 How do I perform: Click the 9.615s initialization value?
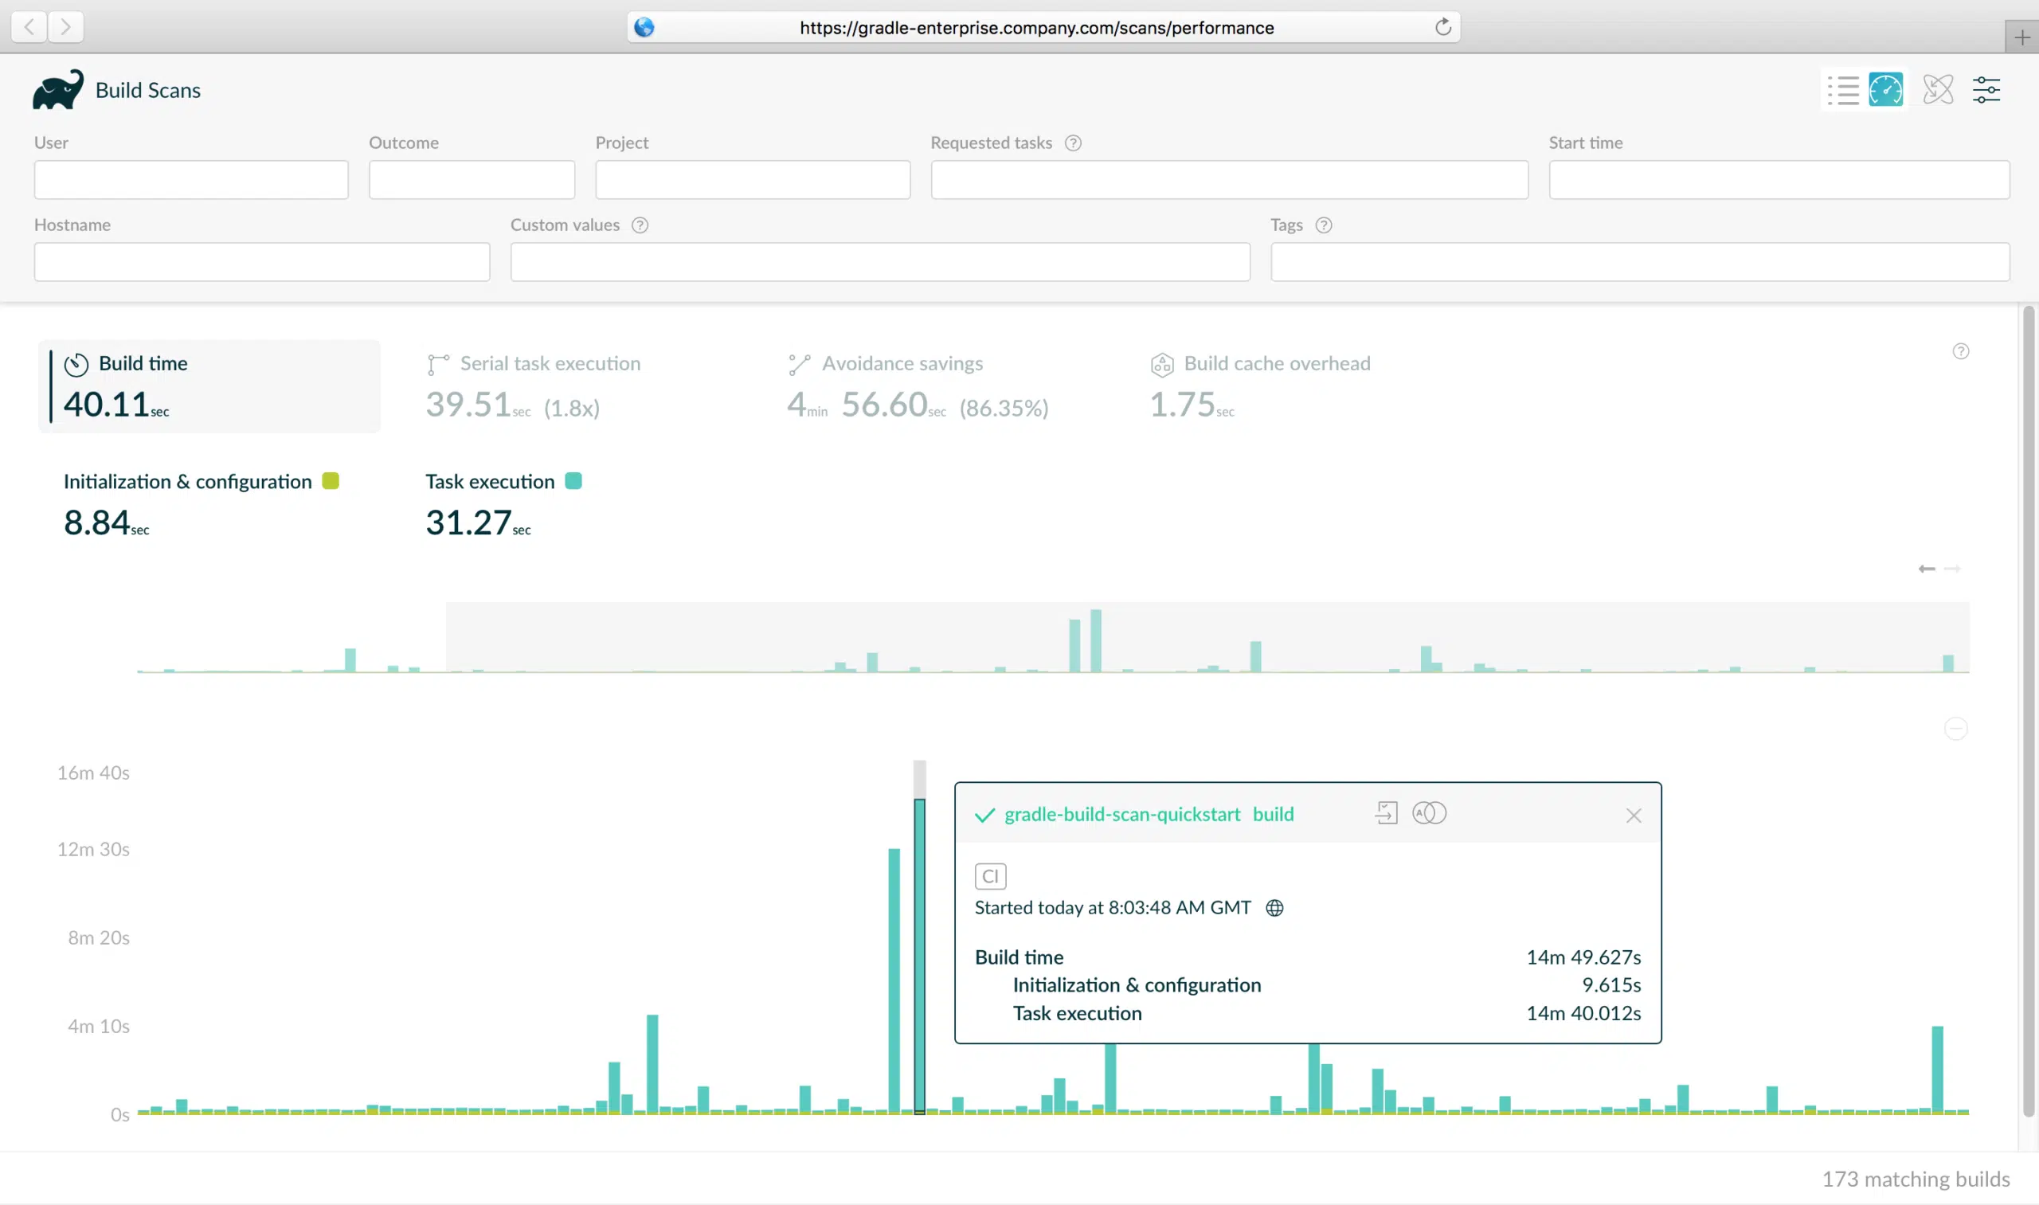click(1611, 985)
